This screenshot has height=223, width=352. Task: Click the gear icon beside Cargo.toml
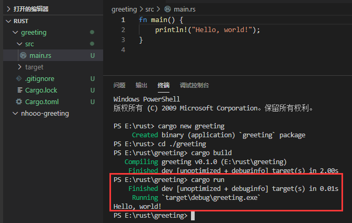19,102
